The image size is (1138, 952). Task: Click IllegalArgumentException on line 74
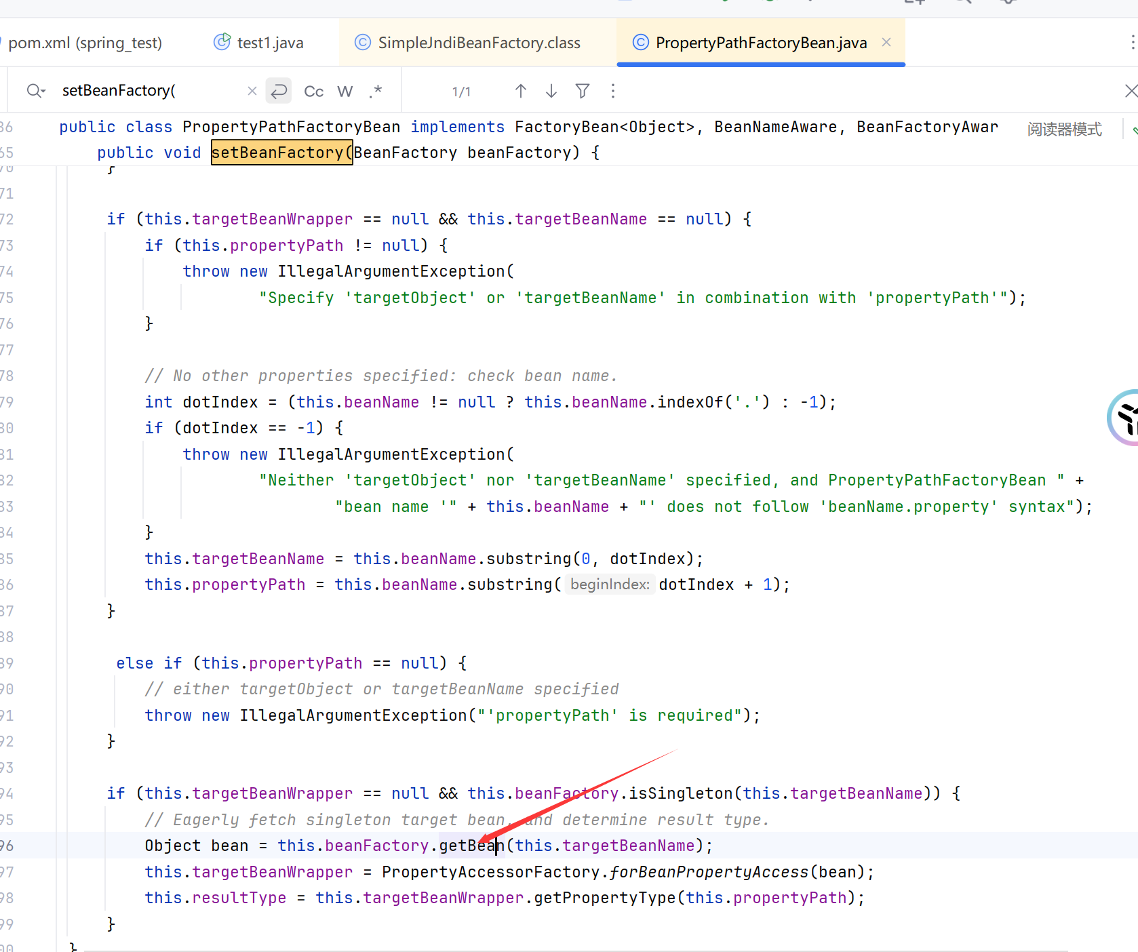tap(391, 271)
